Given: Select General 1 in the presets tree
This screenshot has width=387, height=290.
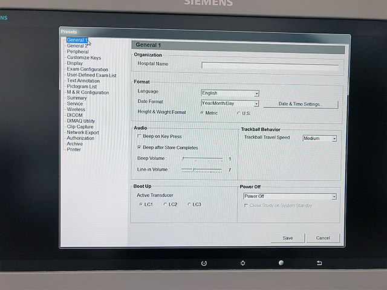Looking at the screenshot, I should click(77, 40).
